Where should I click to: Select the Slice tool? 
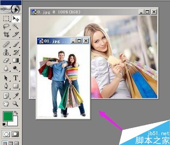[16, 34]
